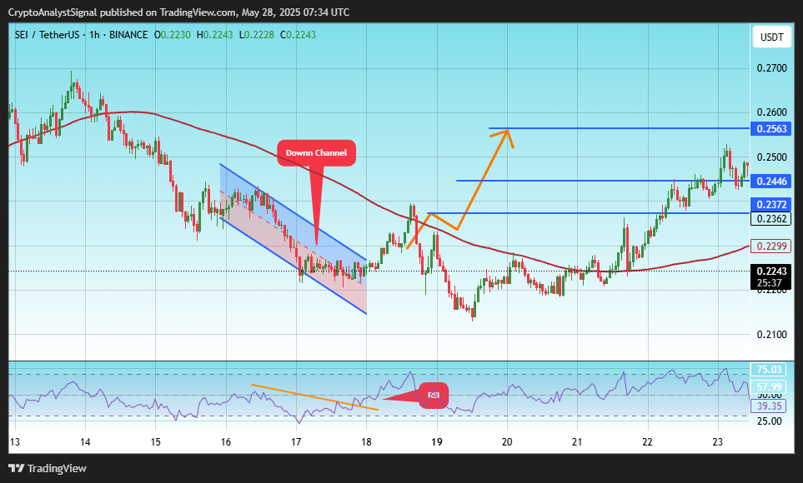Screen dimensions: 803x483
Task: Click the USDT currency button
Action: [771, 37]
